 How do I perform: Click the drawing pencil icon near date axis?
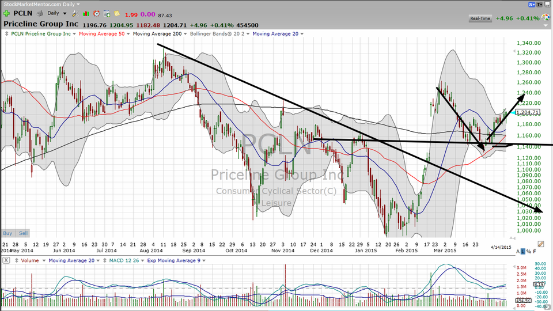[x=541, y=244]
